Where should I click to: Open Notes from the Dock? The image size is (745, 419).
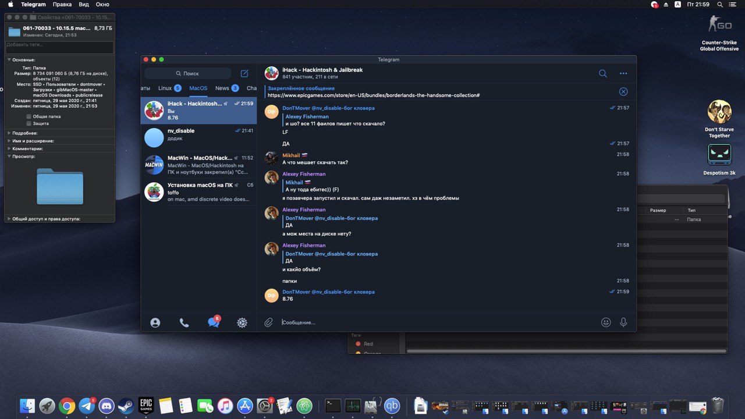(166, 406)
